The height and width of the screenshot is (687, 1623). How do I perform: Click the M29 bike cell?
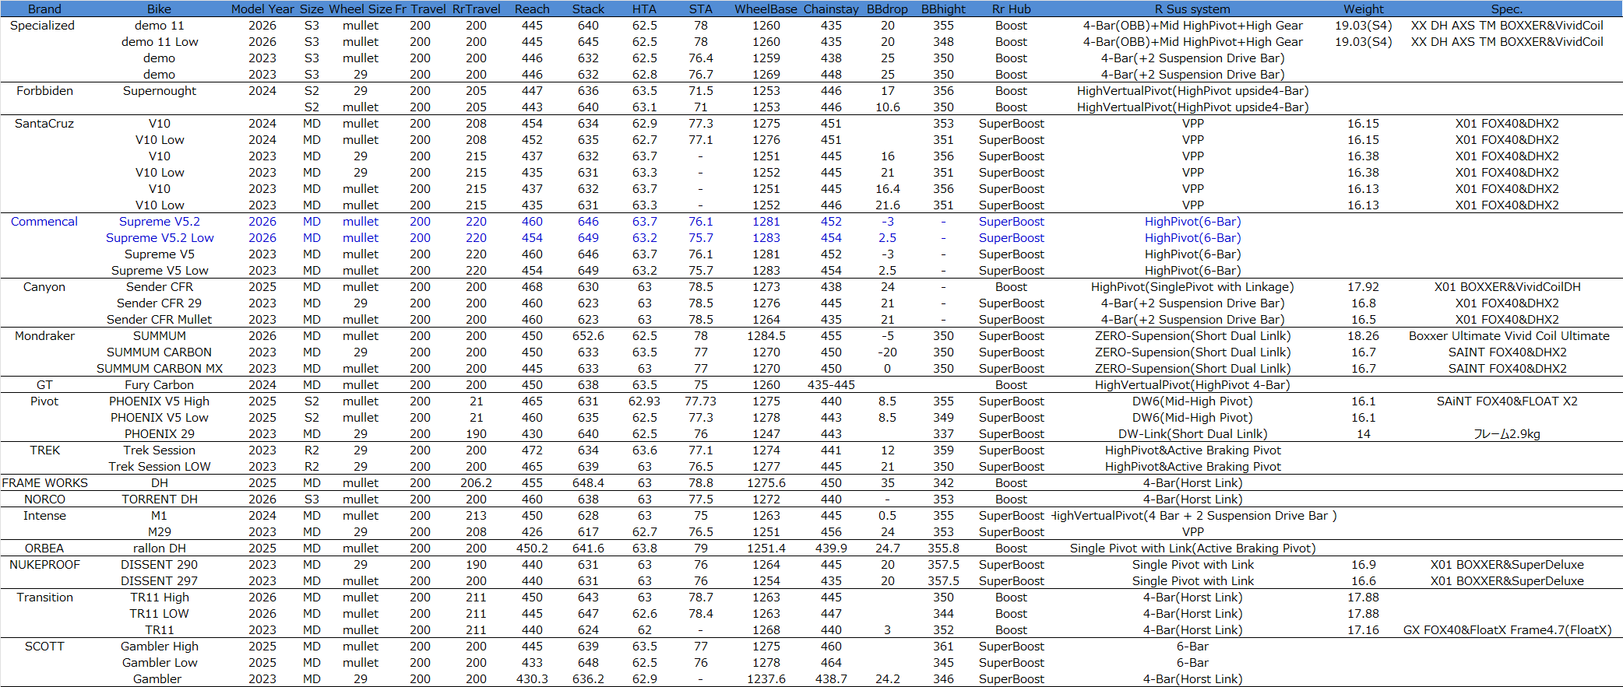click(x=159, y=532)
